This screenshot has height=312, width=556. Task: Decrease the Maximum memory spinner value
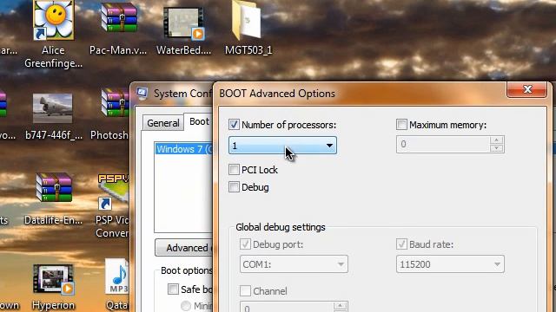[496, 148]
